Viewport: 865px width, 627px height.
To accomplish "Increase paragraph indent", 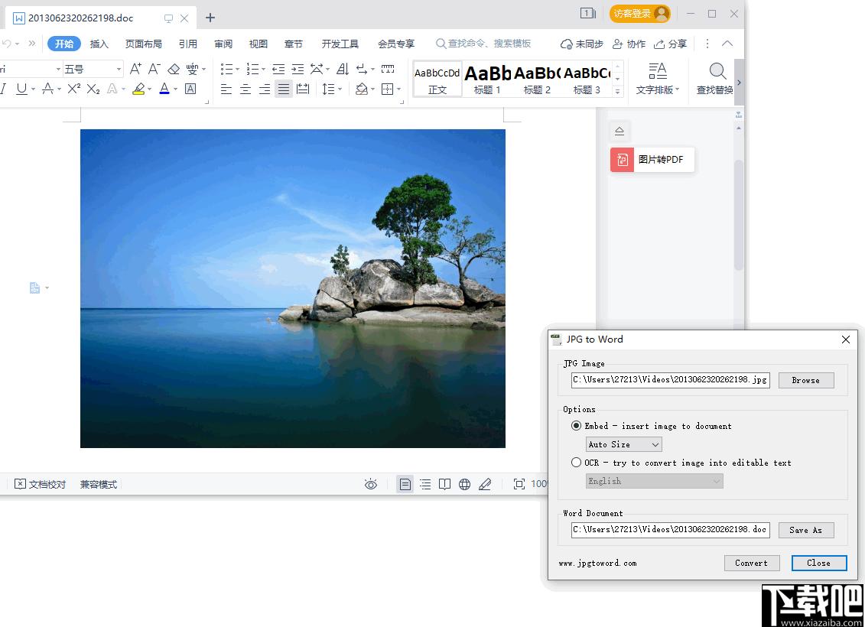I will tap(298, 69).
